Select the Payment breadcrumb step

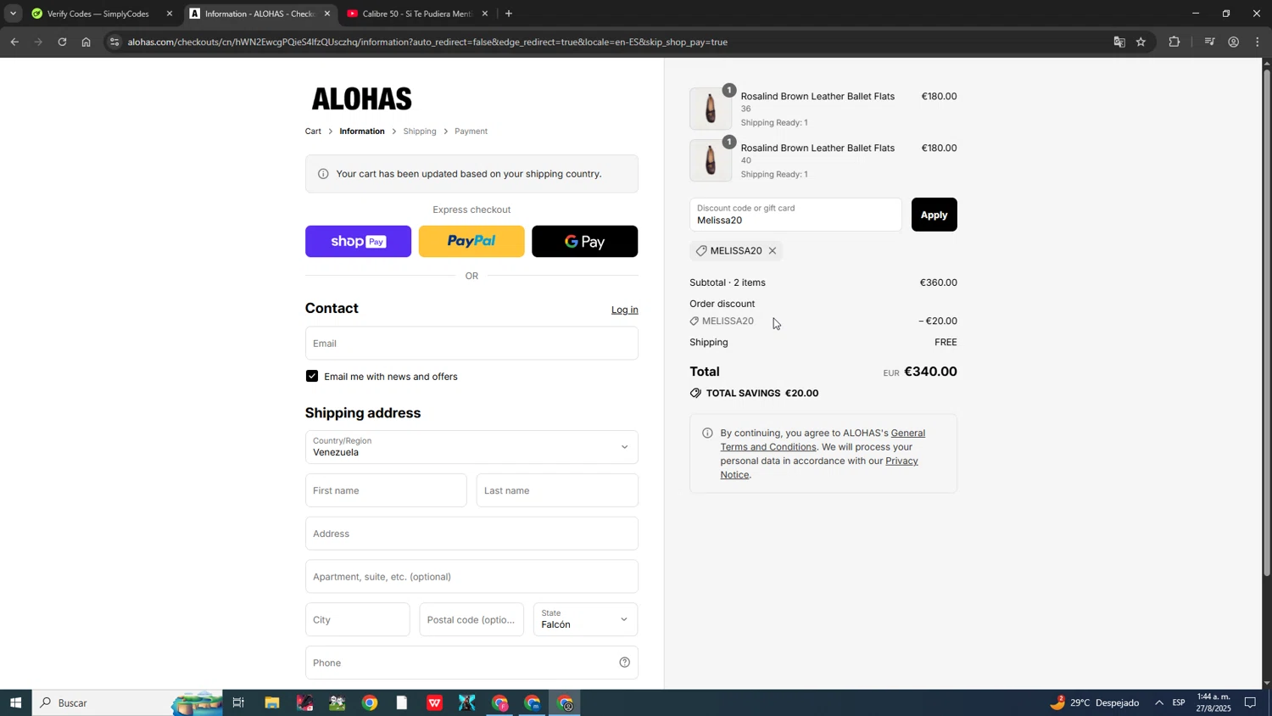pyautogui.click(x=471, y=131)
